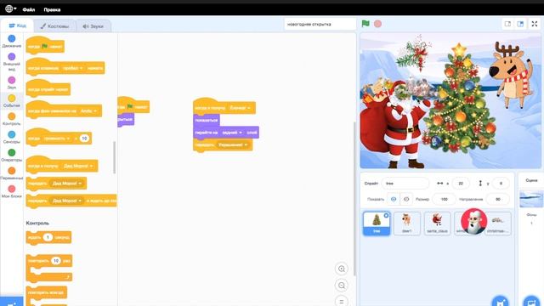This screenshot has height=306, width=544.
Task: Switch to small stage layout
Action: point(507,24)
